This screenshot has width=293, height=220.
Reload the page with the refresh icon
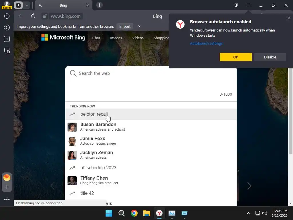tap(33, 16)
